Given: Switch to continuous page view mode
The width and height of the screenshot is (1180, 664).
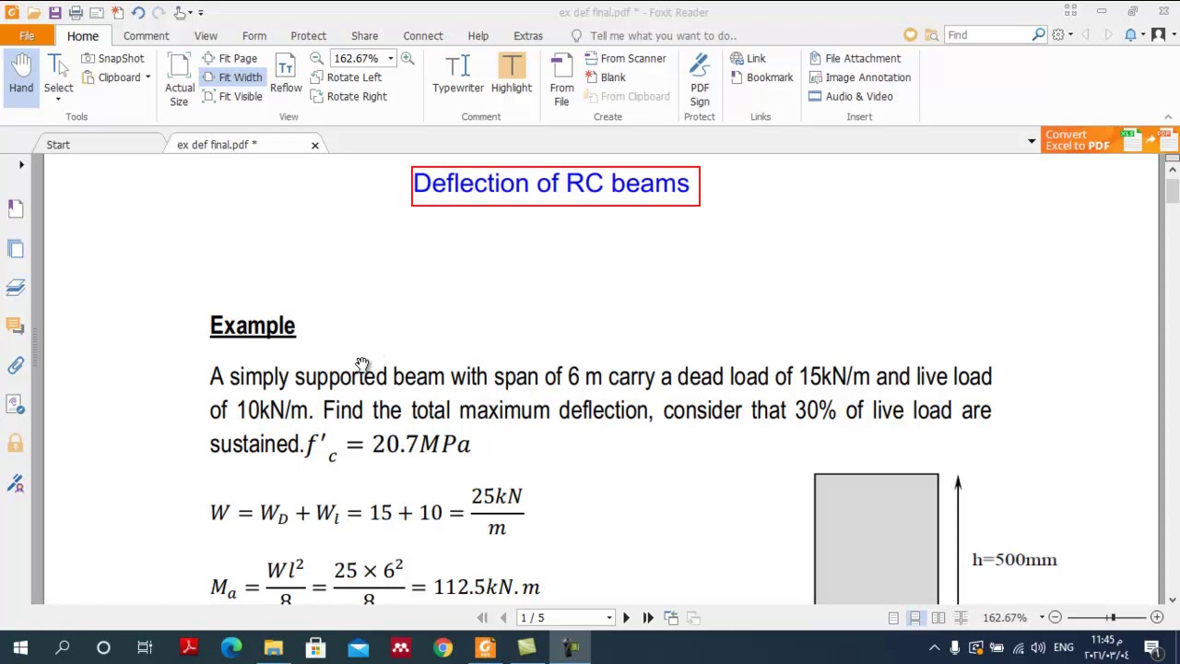Looking at the screenshot, I should pyautogui.click(x=915, y=618).
